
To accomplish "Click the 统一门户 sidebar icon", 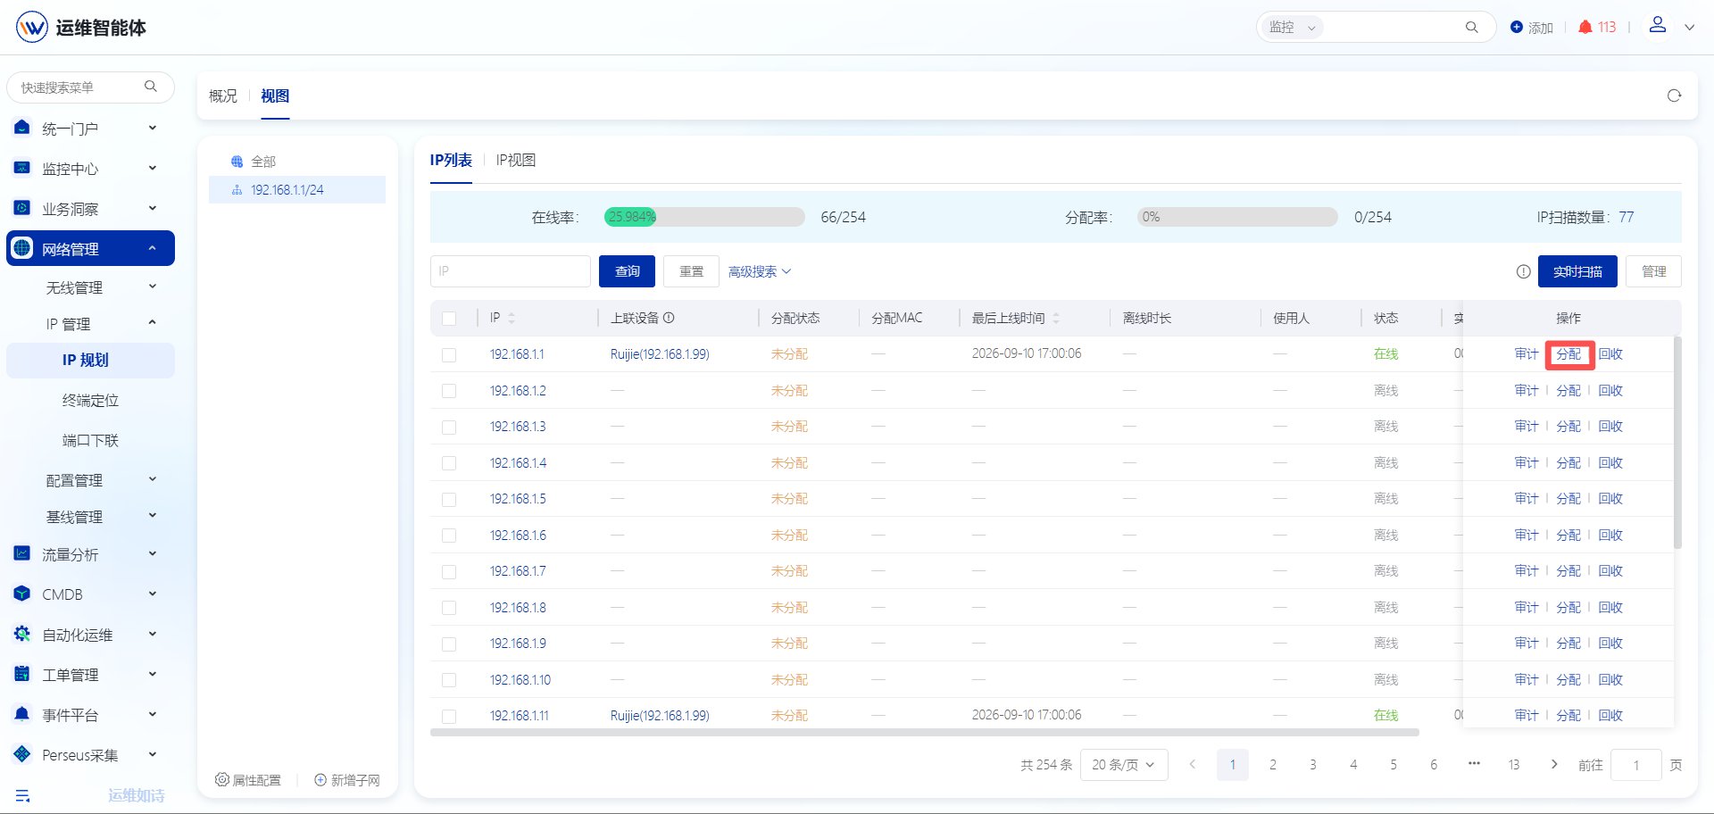I will 22,128.
